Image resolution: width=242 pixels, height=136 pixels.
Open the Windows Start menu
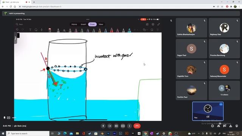(3, 133)
